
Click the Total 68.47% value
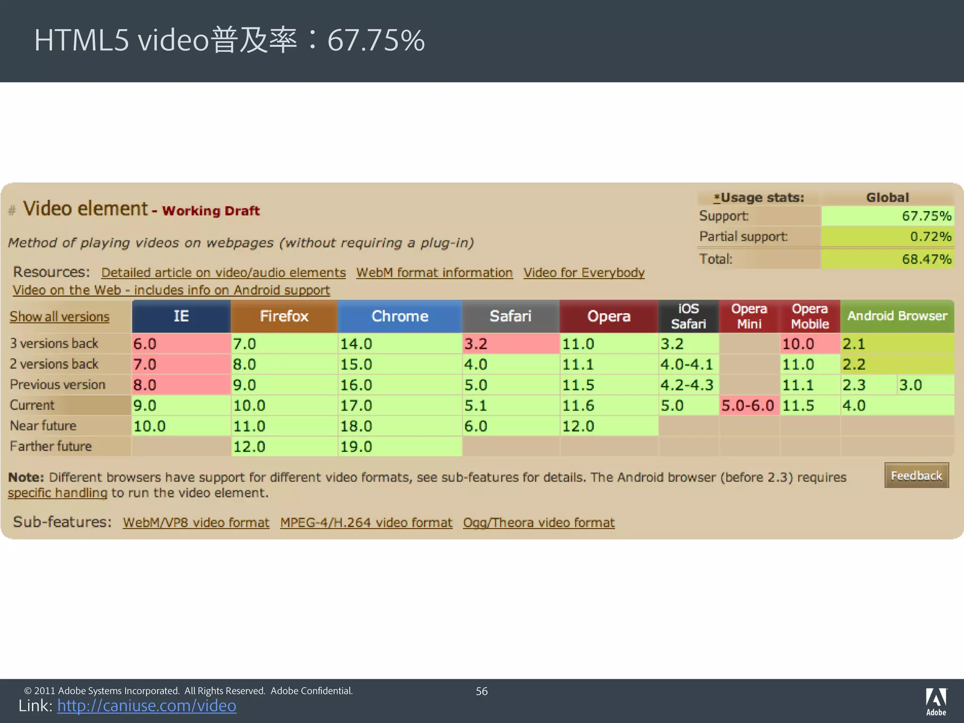(888, 259)
